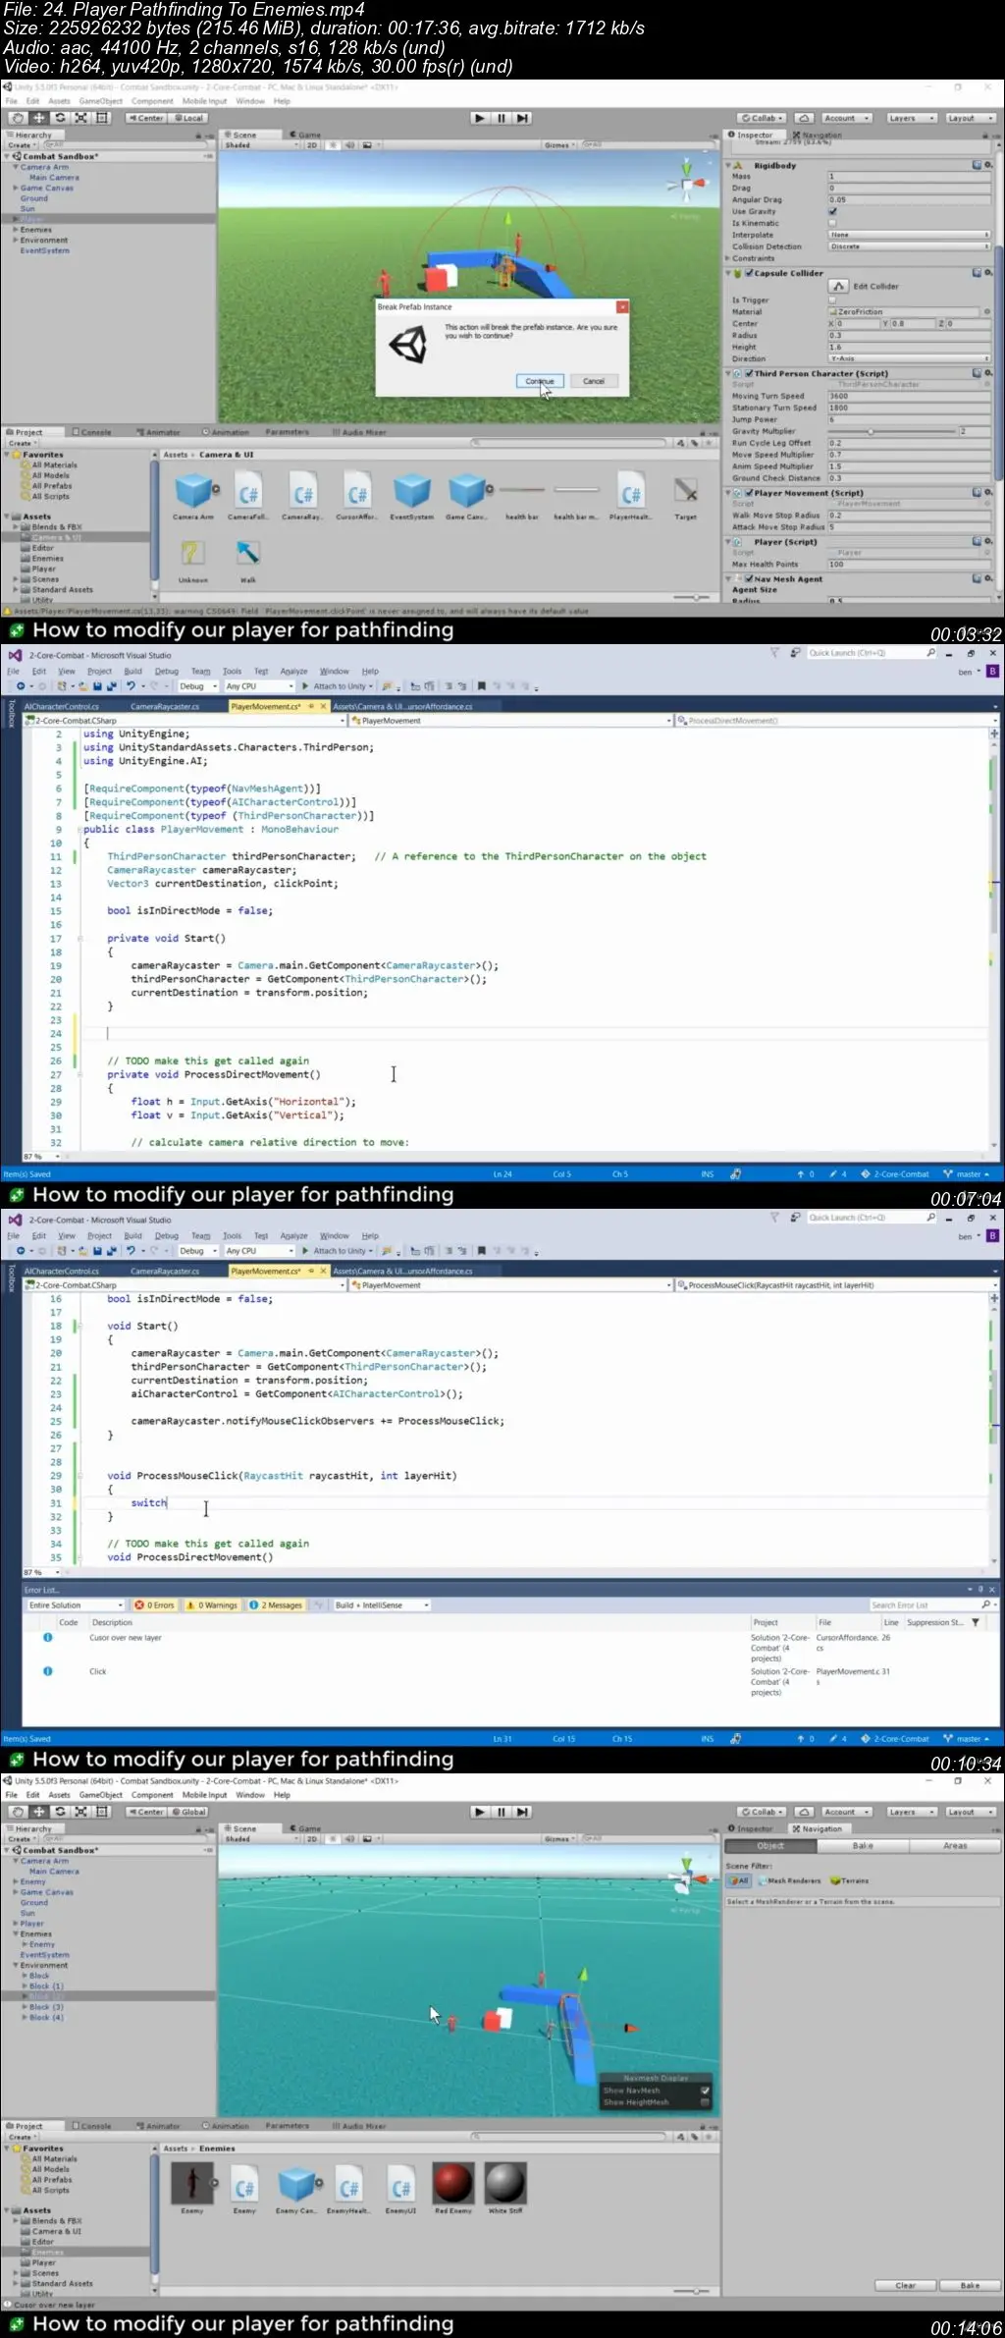This screenshot has width=1005, height=2338.
Task: Click Cancel in Break Prefab Instance dialog
Action: pos(594,381)
